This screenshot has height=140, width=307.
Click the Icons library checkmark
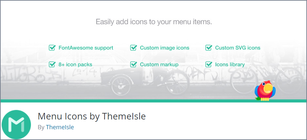coord(209,64)
